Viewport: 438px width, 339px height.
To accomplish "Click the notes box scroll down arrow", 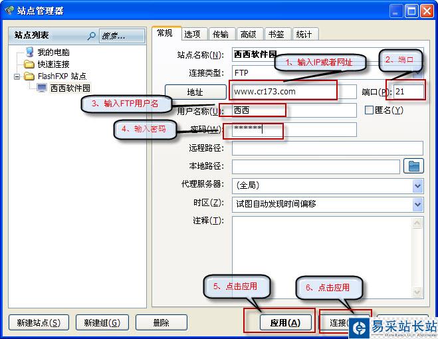I will click(x=417, y=292).
